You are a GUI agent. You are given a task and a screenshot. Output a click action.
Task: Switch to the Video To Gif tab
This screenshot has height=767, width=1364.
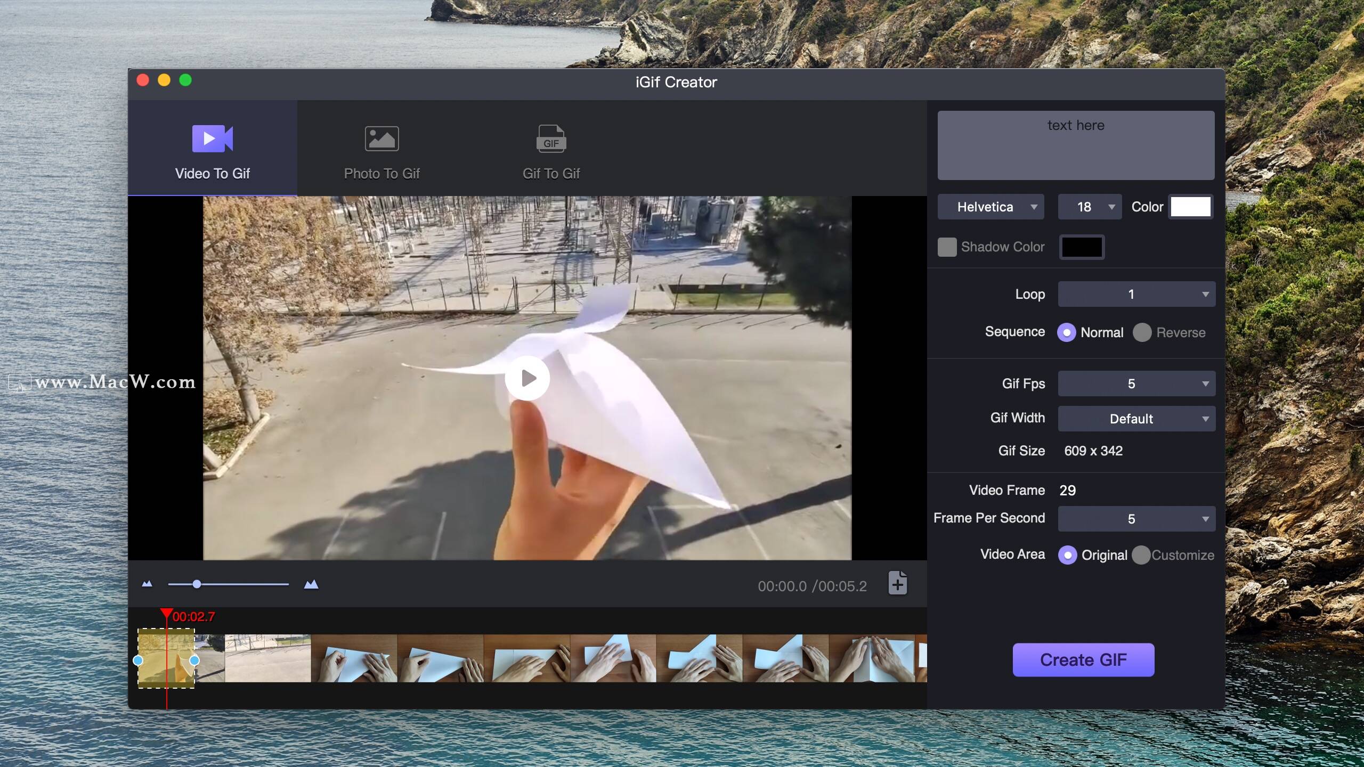[213, 148]
